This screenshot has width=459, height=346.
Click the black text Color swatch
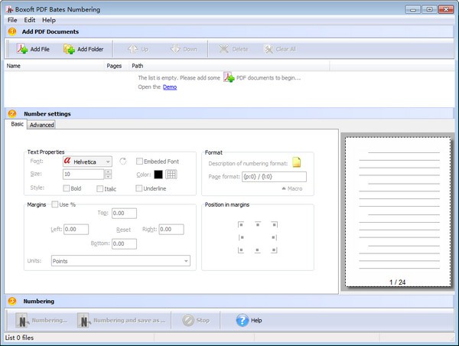coord(158,175)
